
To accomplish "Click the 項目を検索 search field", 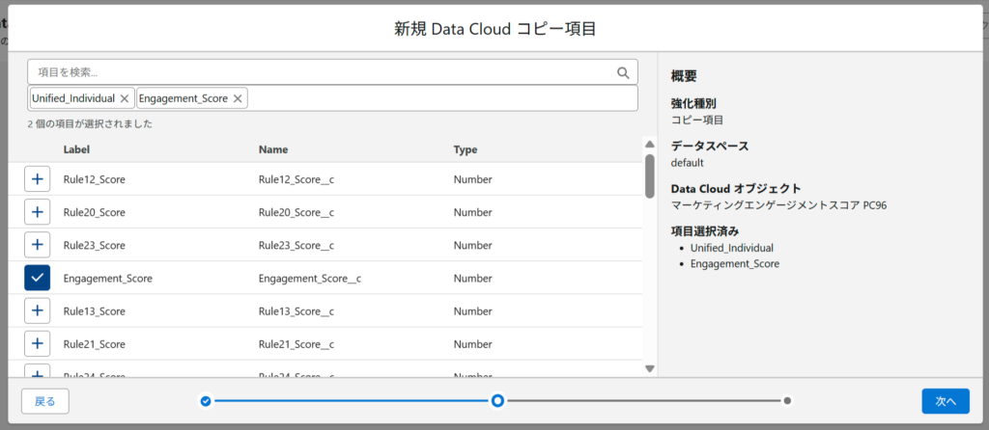I will point(332,72).
